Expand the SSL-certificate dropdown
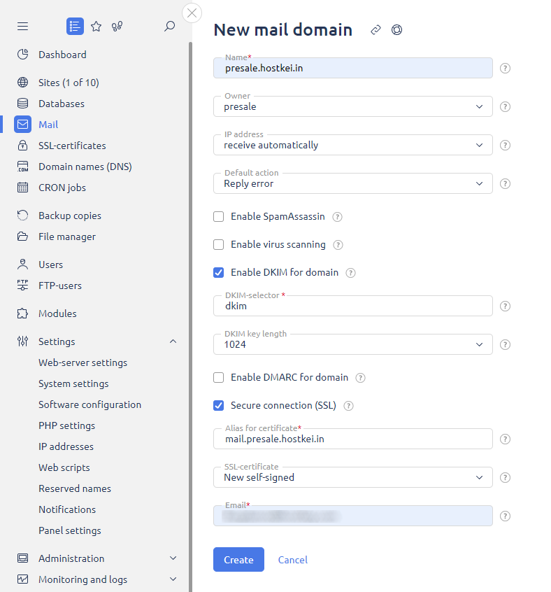The height and width of the screenshot is (592, 551). point(352,478)
